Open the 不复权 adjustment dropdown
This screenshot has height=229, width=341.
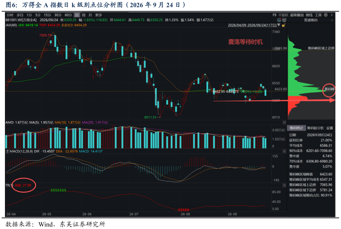click(284, 15)
